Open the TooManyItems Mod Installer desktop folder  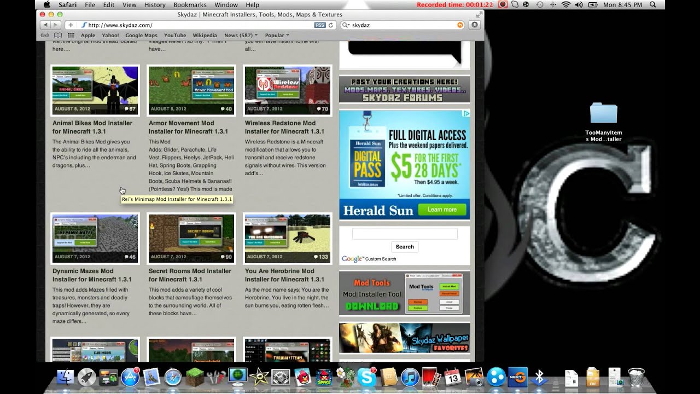[604, 121]
